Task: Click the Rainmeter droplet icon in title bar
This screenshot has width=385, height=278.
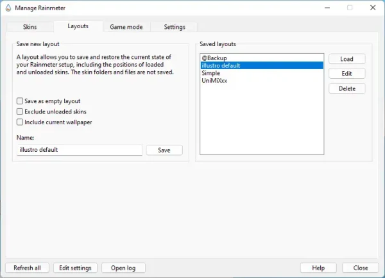Action: (8, 8)
